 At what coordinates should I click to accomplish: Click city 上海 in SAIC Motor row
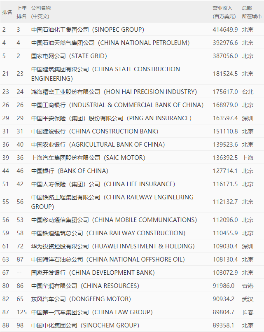(248, 157)
